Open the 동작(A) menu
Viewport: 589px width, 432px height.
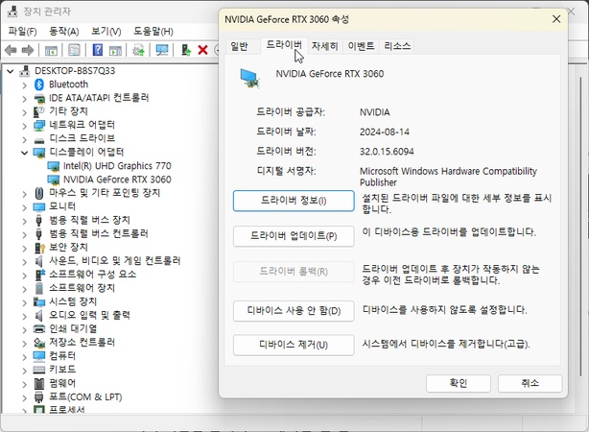pos(64,31)
